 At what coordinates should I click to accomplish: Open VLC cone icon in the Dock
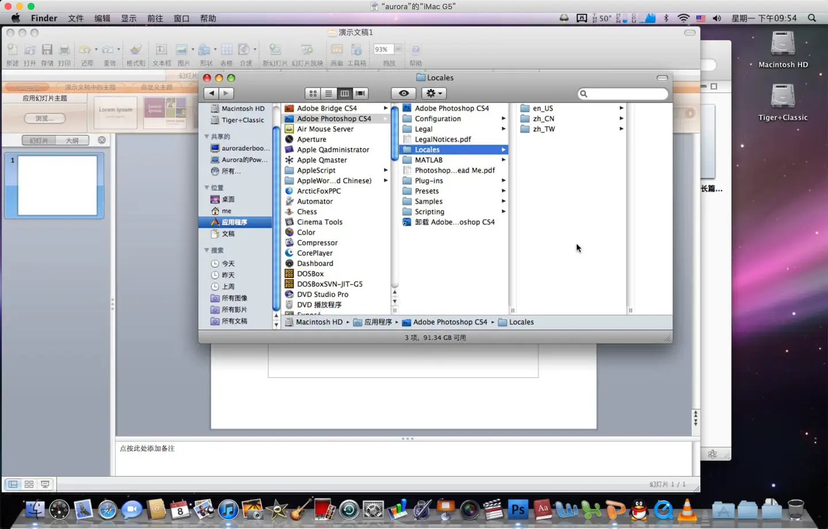click(687, 509)
